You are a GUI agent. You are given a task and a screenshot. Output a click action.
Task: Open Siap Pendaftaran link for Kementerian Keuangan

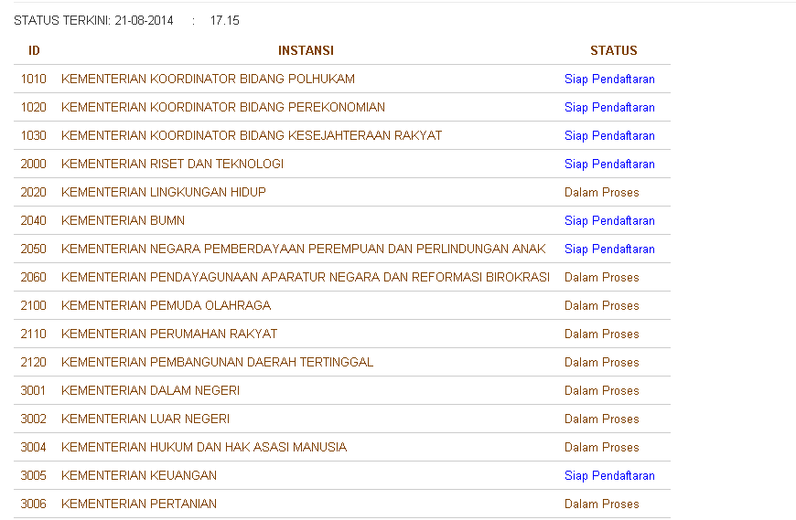pyautogui.click(x=609, y=476)
